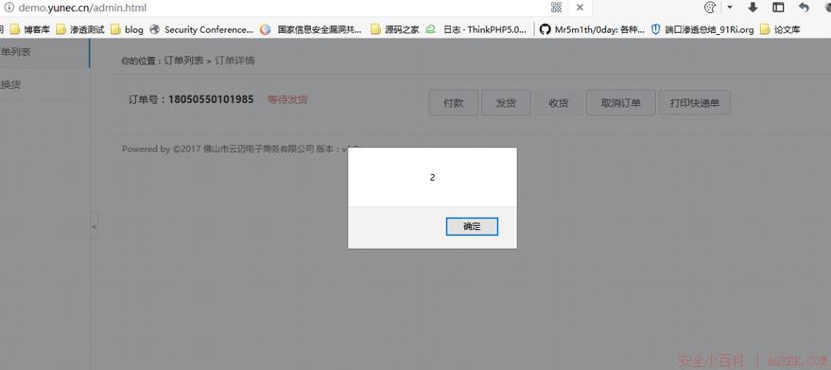Click the QR code icon in address bar
This screenshot has height=370, width=831.
(556, 8)
